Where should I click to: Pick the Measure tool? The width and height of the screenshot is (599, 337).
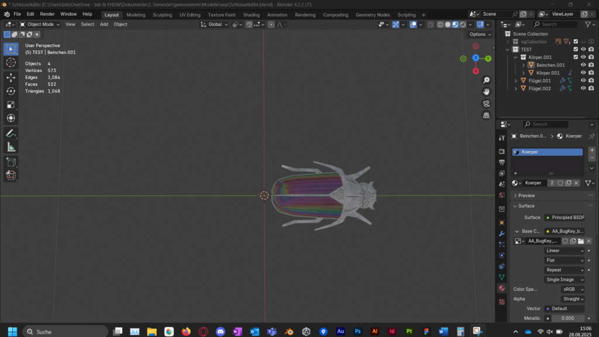click(11, 147)
